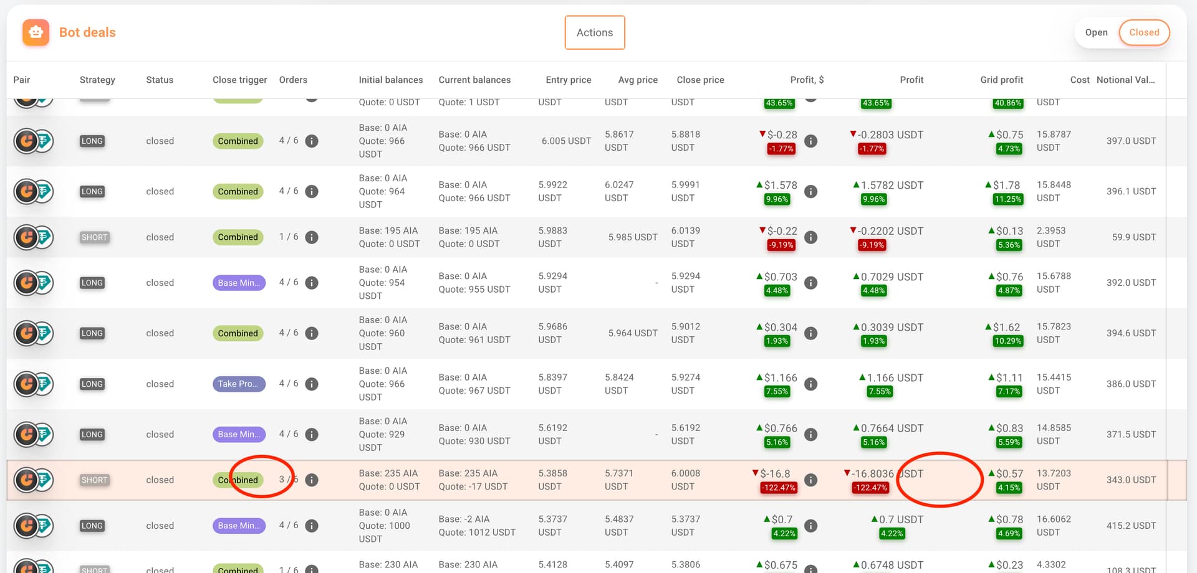Screen dimensions: 1197x573
Task: Click the info icon next to $1.166 profit
Action: [x=810, y=384]
